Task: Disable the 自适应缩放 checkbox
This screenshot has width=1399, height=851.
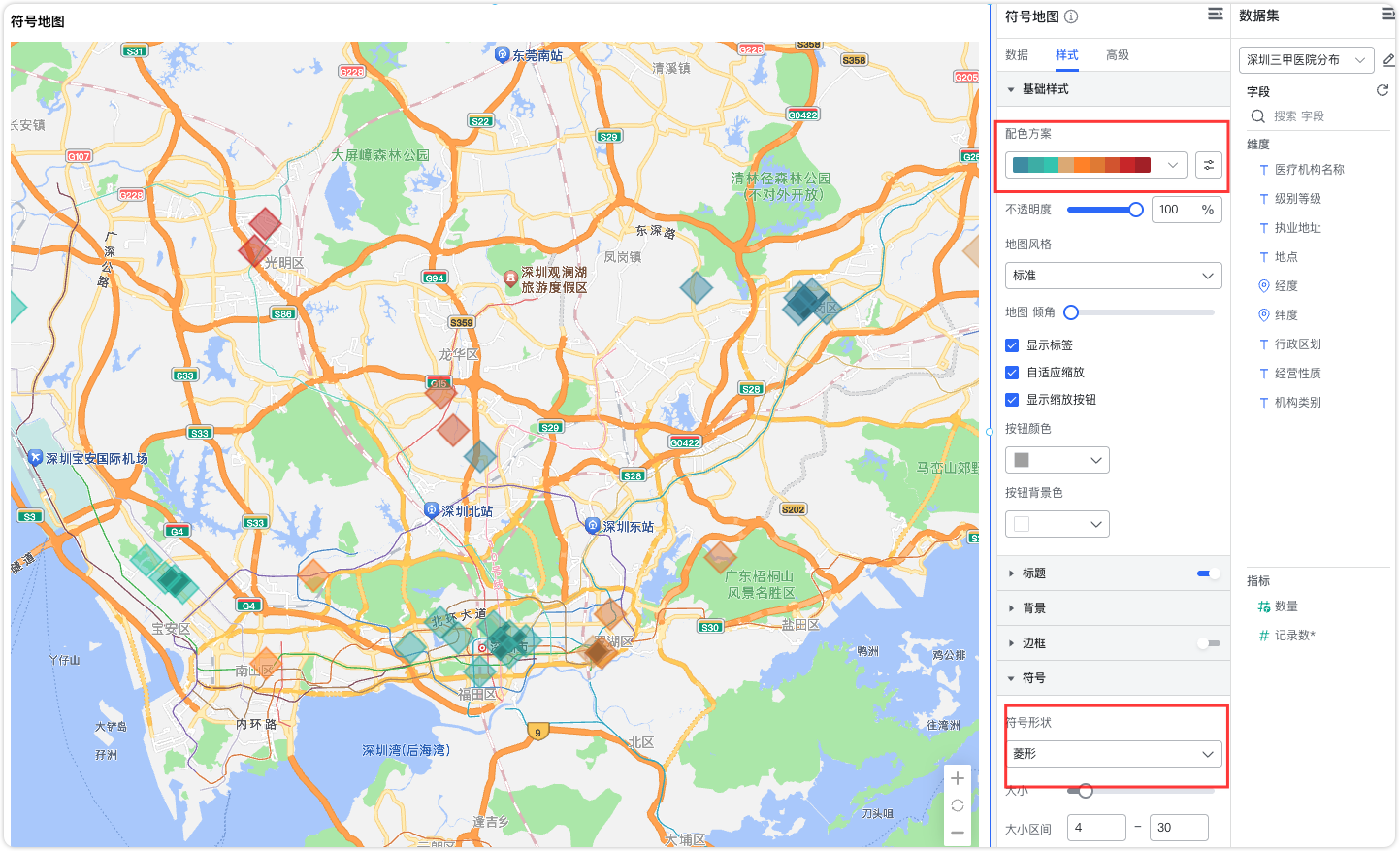Action: (1010, 372)
